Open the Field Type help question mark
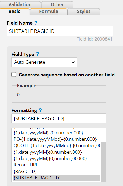 [x=38, y=54]
